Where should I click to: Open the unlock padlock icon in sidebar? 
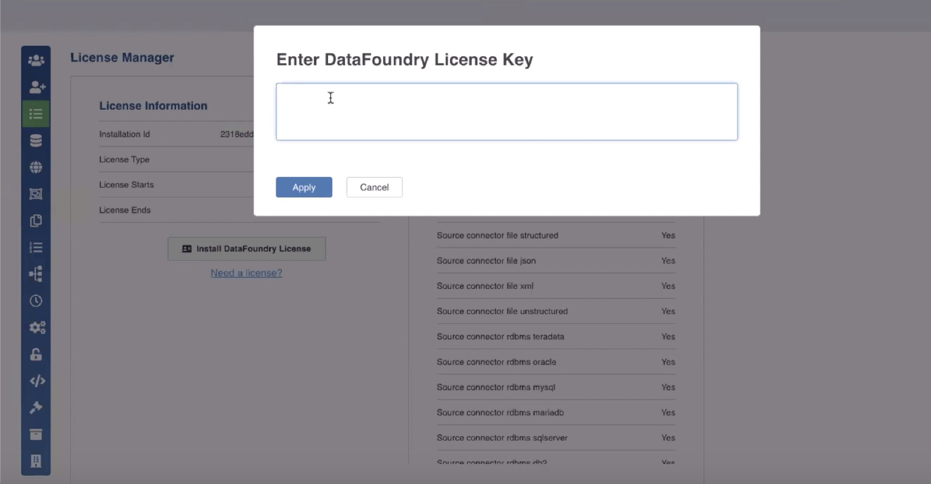click(36, 354)
